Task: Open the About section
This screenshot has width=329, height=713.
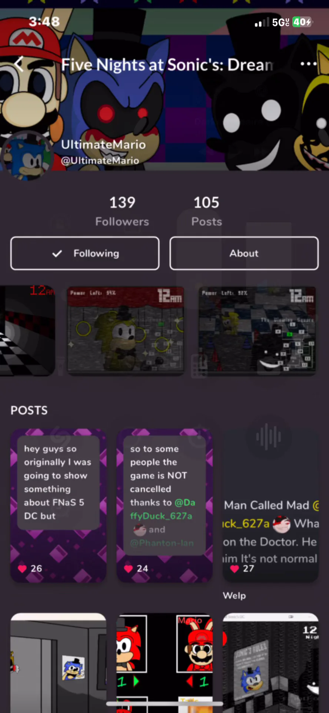Action: (244, 253)
